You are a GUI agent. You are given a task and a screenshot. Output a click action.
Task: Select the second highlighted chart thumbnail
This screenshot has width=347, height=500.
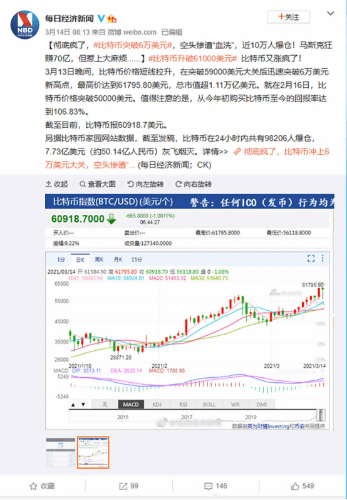tap(93, 453)
